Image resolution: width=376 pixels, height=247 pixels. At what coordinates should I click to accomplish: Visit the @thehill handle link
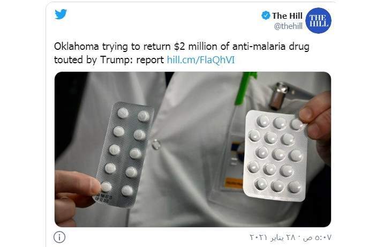[x=288, y=26]
